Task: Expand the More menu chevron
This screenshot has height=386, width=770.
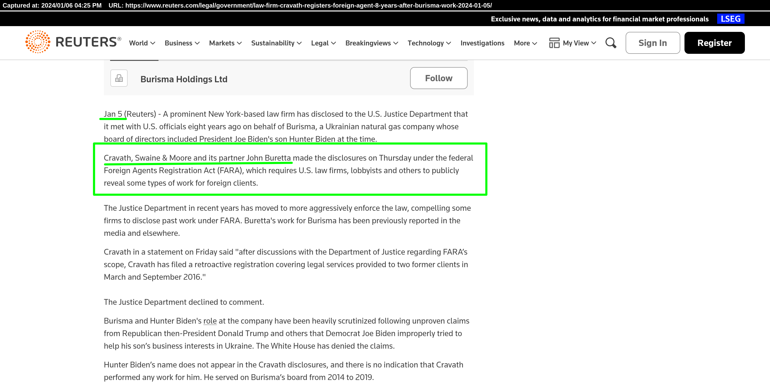Action: (534, 43)
